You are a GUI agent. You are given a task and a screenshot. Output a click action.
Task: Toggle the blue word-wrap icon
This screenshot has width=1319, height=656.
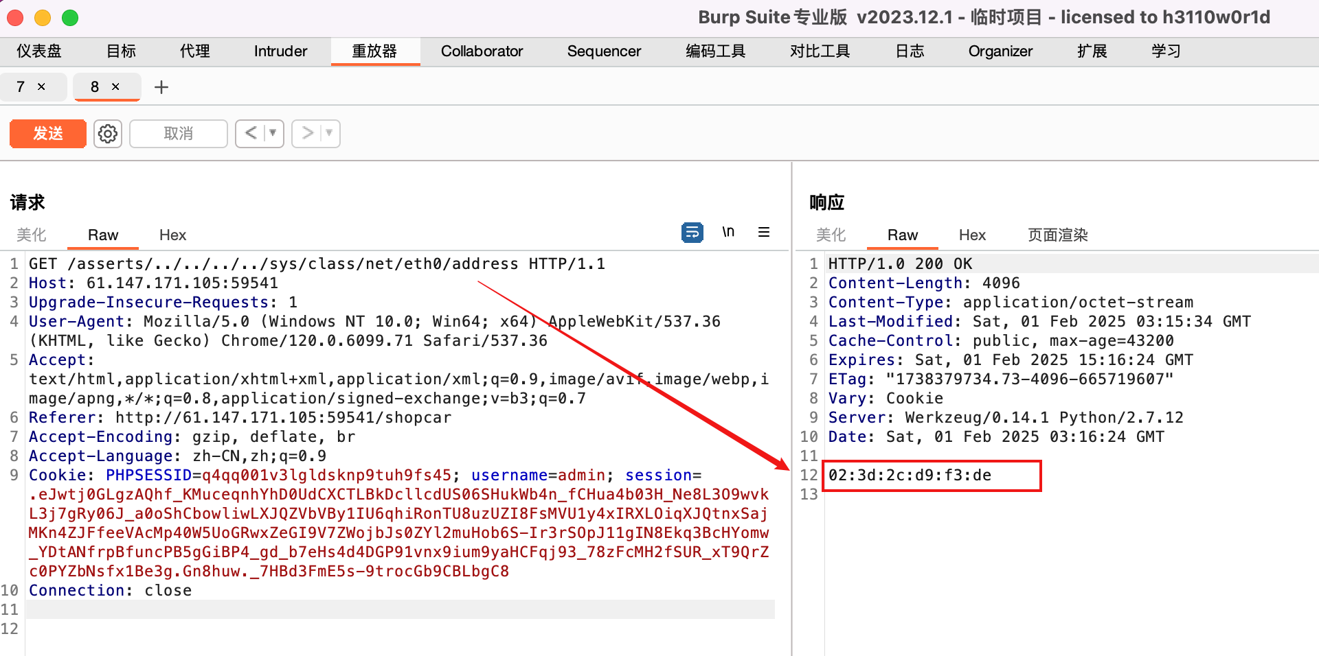(x=692, y=232)
